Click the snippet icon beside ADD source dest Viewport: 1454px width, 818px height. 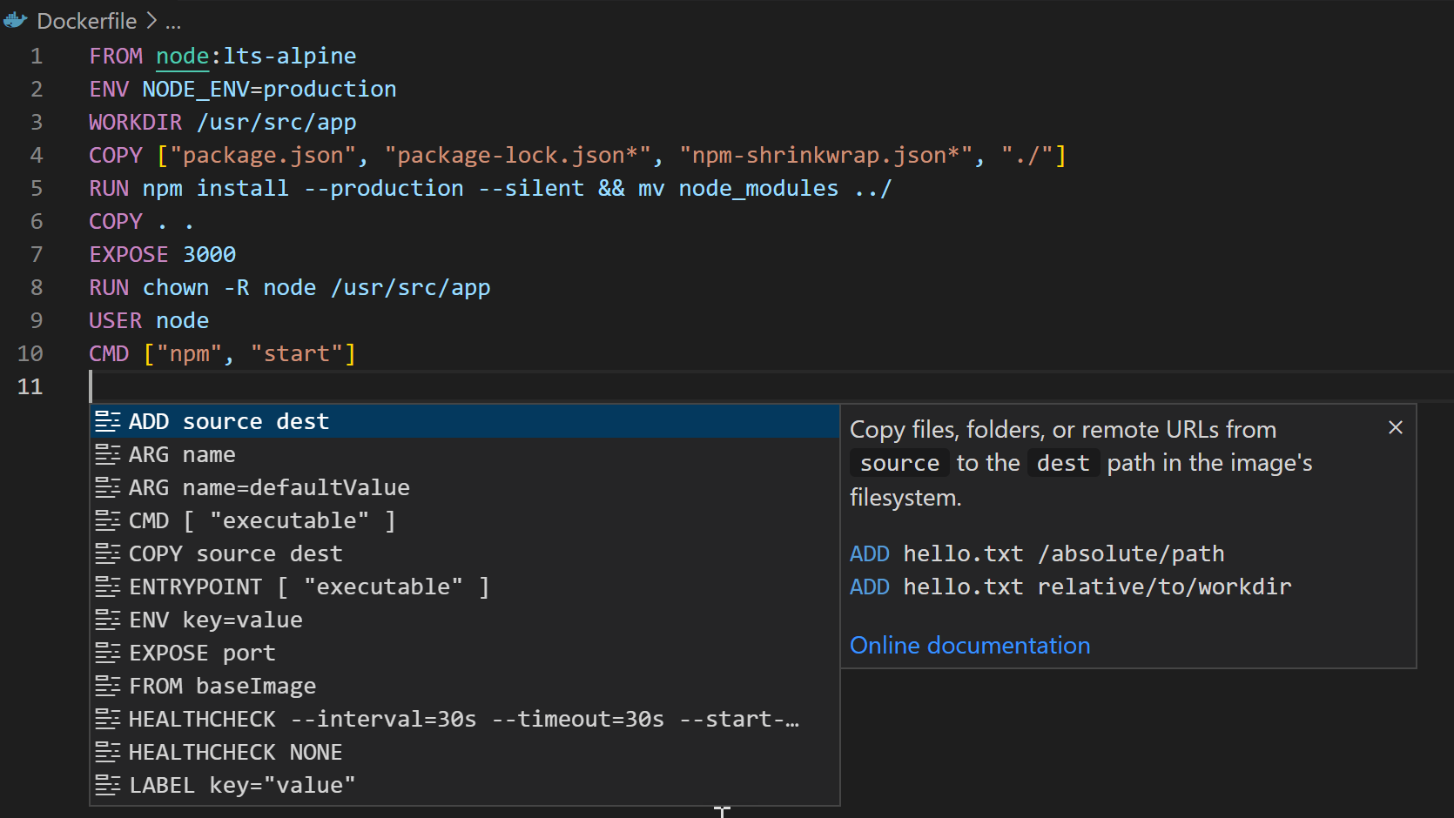click(109, 421)
